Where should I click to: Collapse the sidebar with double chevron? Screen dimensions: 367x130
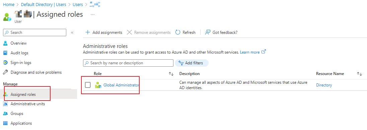72,32
